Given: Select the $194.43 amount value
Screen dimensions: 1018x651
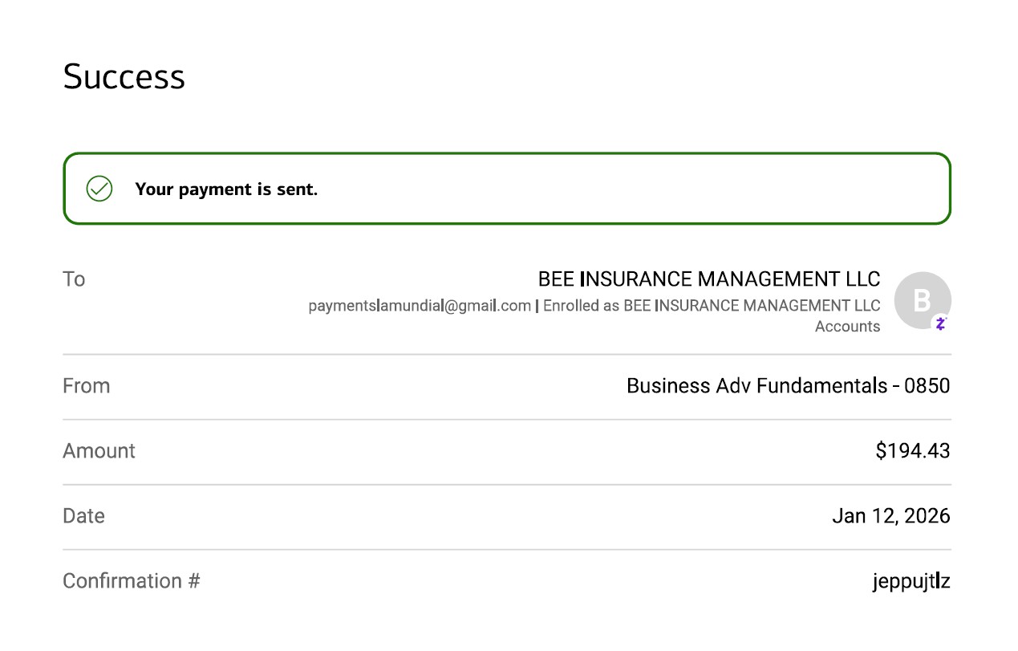Looking at the screenshot, I should pos(912,451).
